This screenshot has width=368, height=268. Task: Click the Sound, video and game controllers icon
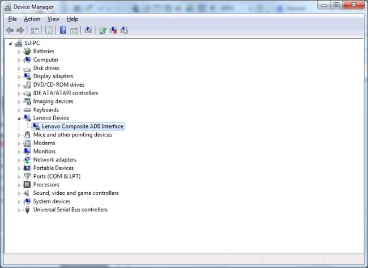pyautogui.click(x=27, y=193)
